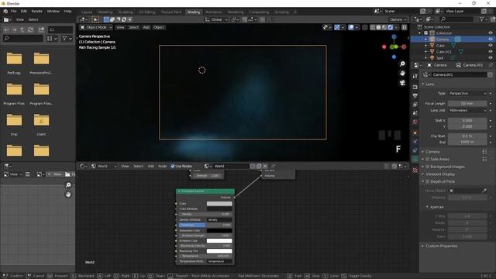Viewport: 496px width, 279px height.
Task: Toggle X-ray button in viewport header
Action: [x=365, y=28]
